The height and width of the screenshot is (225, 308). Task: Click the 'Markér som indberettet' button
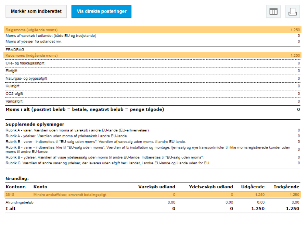36,11
